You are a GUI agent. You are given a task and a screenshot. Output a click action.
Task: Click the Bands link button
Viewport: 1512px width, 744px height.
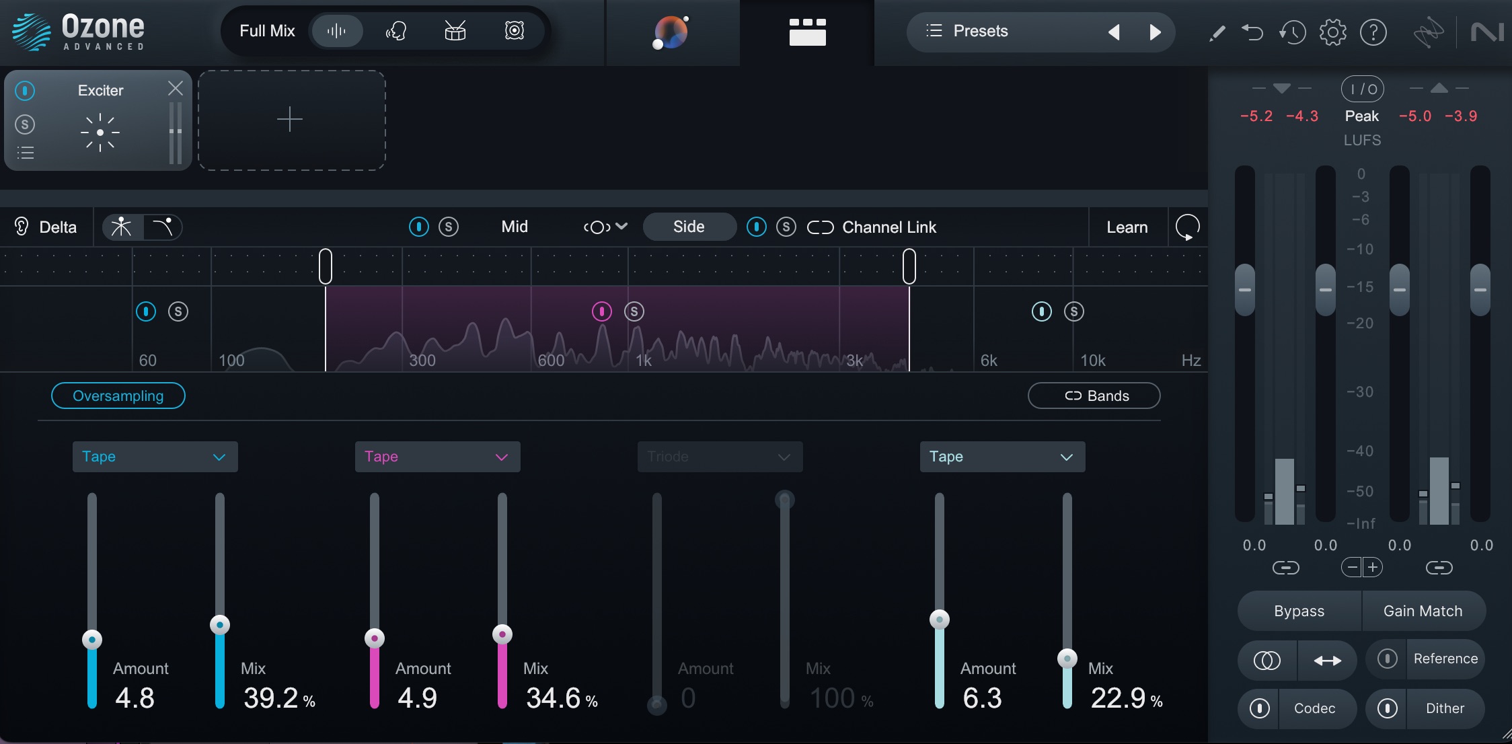[1094, 396]
